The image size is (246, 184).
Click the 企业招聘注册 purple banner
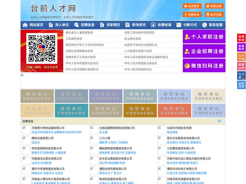pyautogui.click(x=204, y=51)
